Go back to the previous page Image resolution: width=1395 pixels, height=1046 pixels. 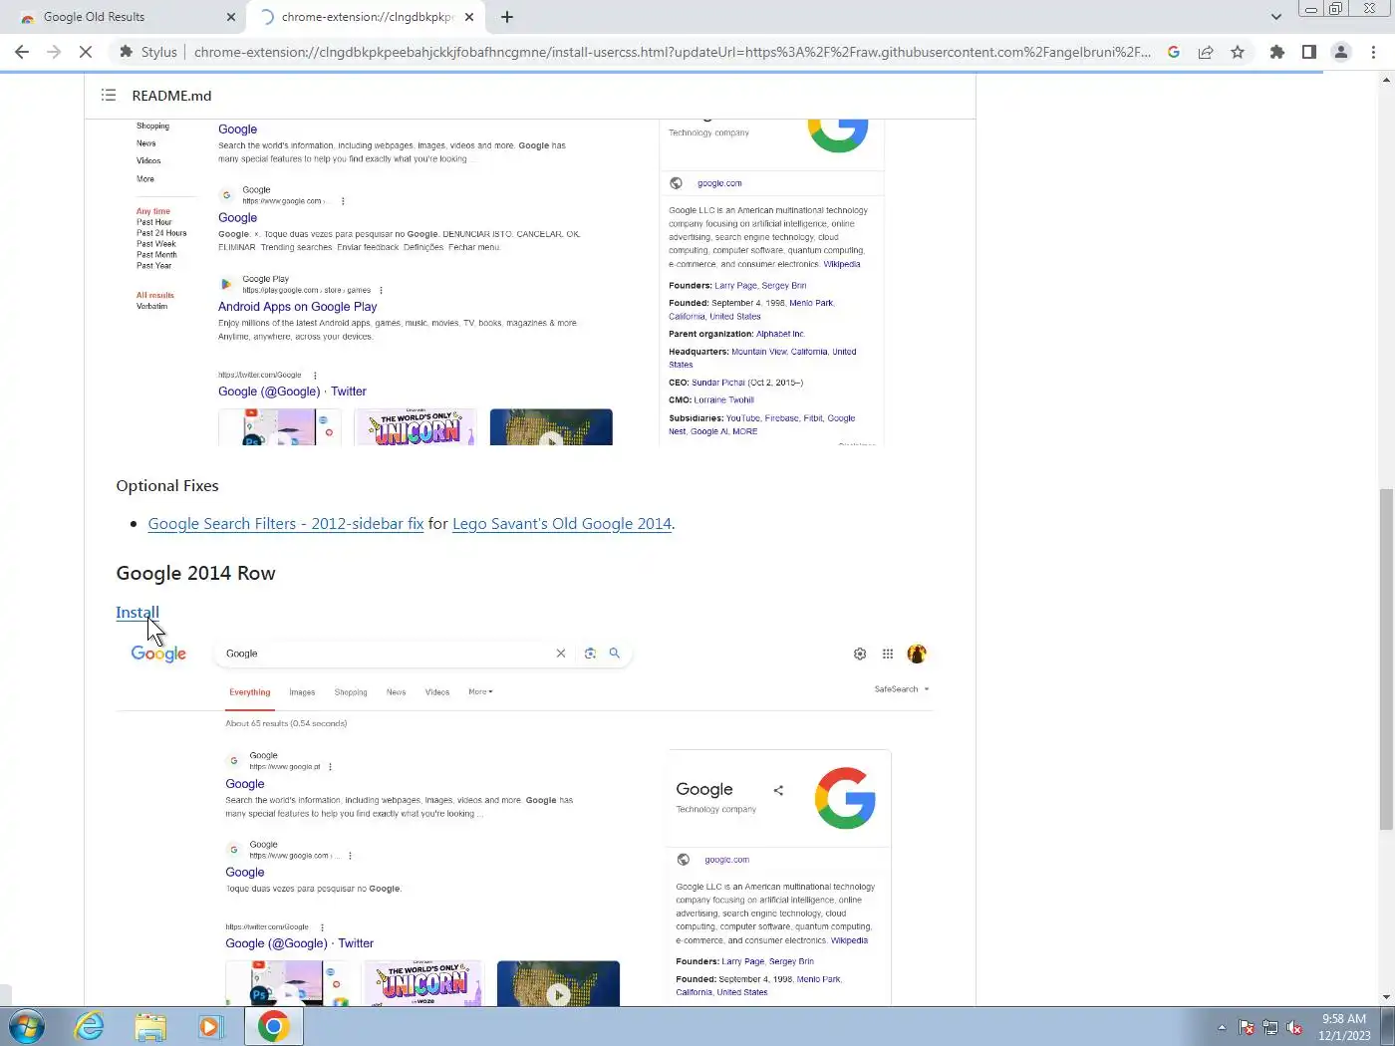coord(22,52)
